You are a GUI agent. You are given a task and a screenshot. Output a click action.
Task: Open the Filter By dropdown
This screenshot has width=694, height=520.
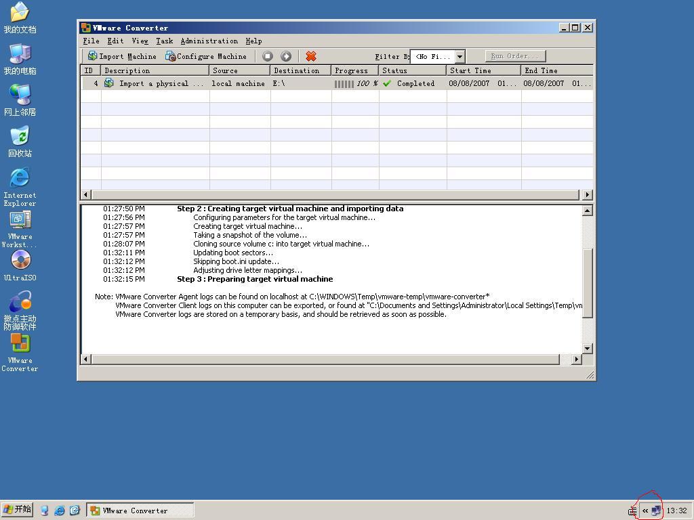(x=460, y=57)
